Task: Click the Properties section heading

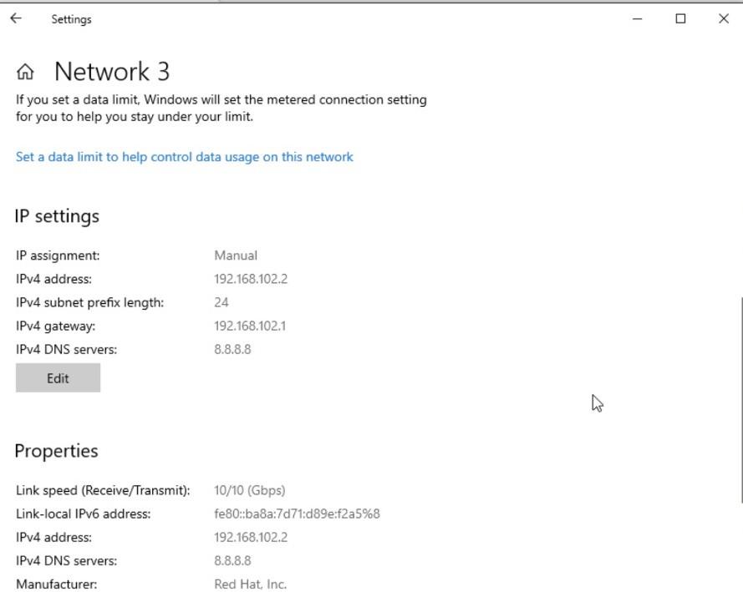Action: coord(55,450)
